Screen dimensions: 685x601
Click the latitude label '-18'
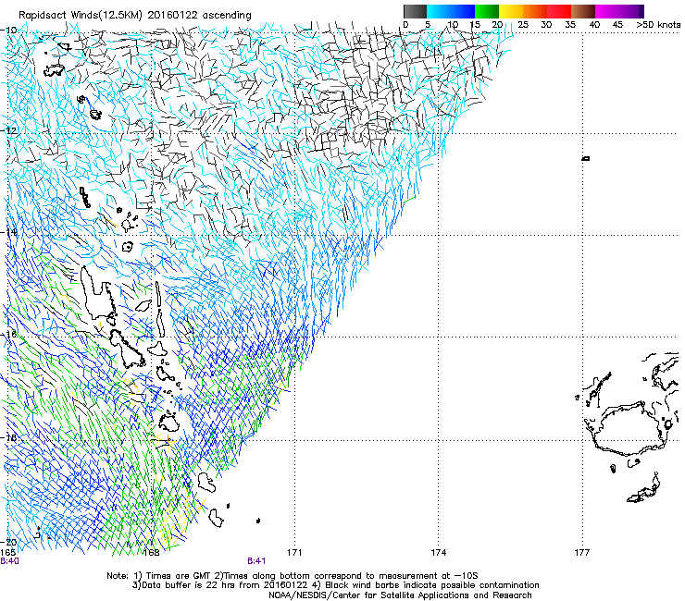[8, 437]
